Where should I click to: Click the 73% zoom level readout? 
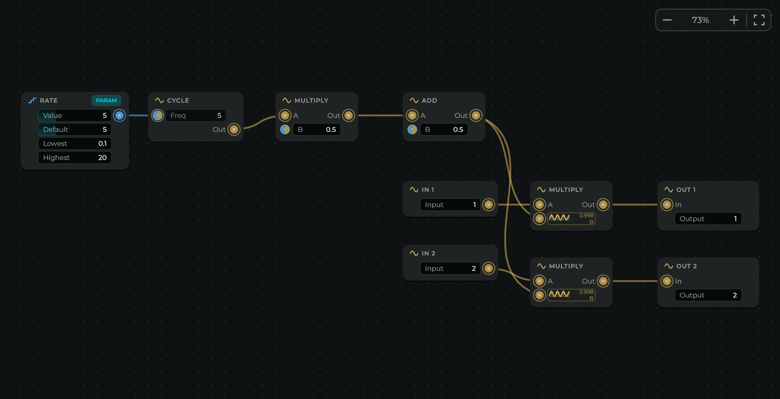coord(700,20)
